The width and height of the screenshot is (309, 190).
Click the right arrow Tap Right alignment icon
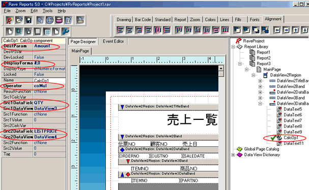(287, 30)
